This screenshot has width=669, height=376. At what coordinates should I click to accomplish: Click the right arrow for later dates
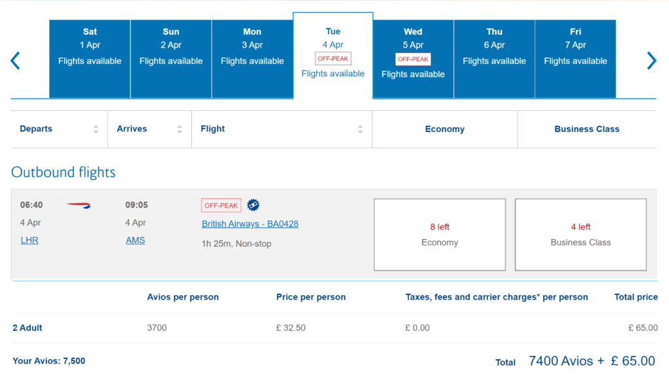652,60
